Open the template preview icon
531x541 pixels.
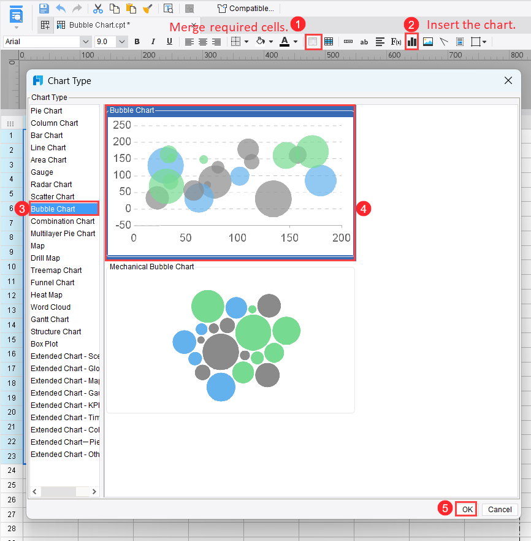coord(168,9)
